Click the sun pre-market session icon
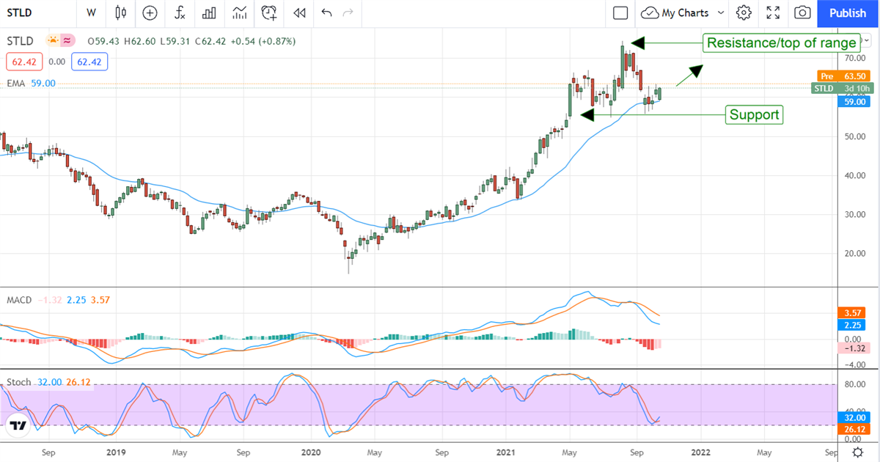The image size is (880, 462). pyautogui.click(x=52, y=41)
